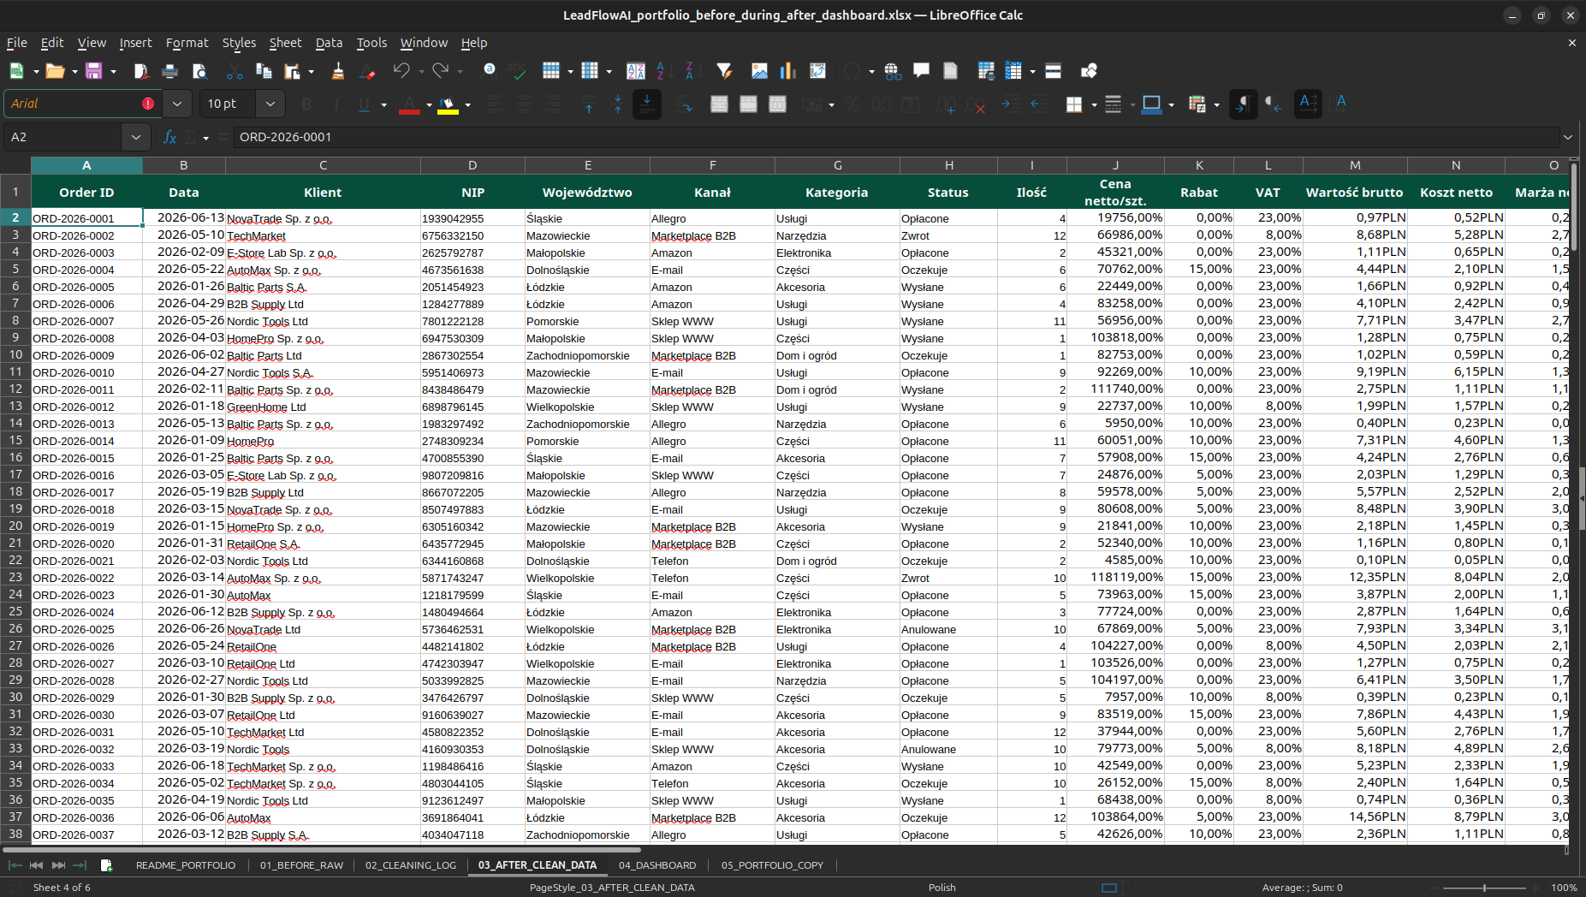The width and height of the screenshot is (1586, 897).
Task: Toggle Right-To-Left paragraph direction
Action: click(x=1273, y=104)
